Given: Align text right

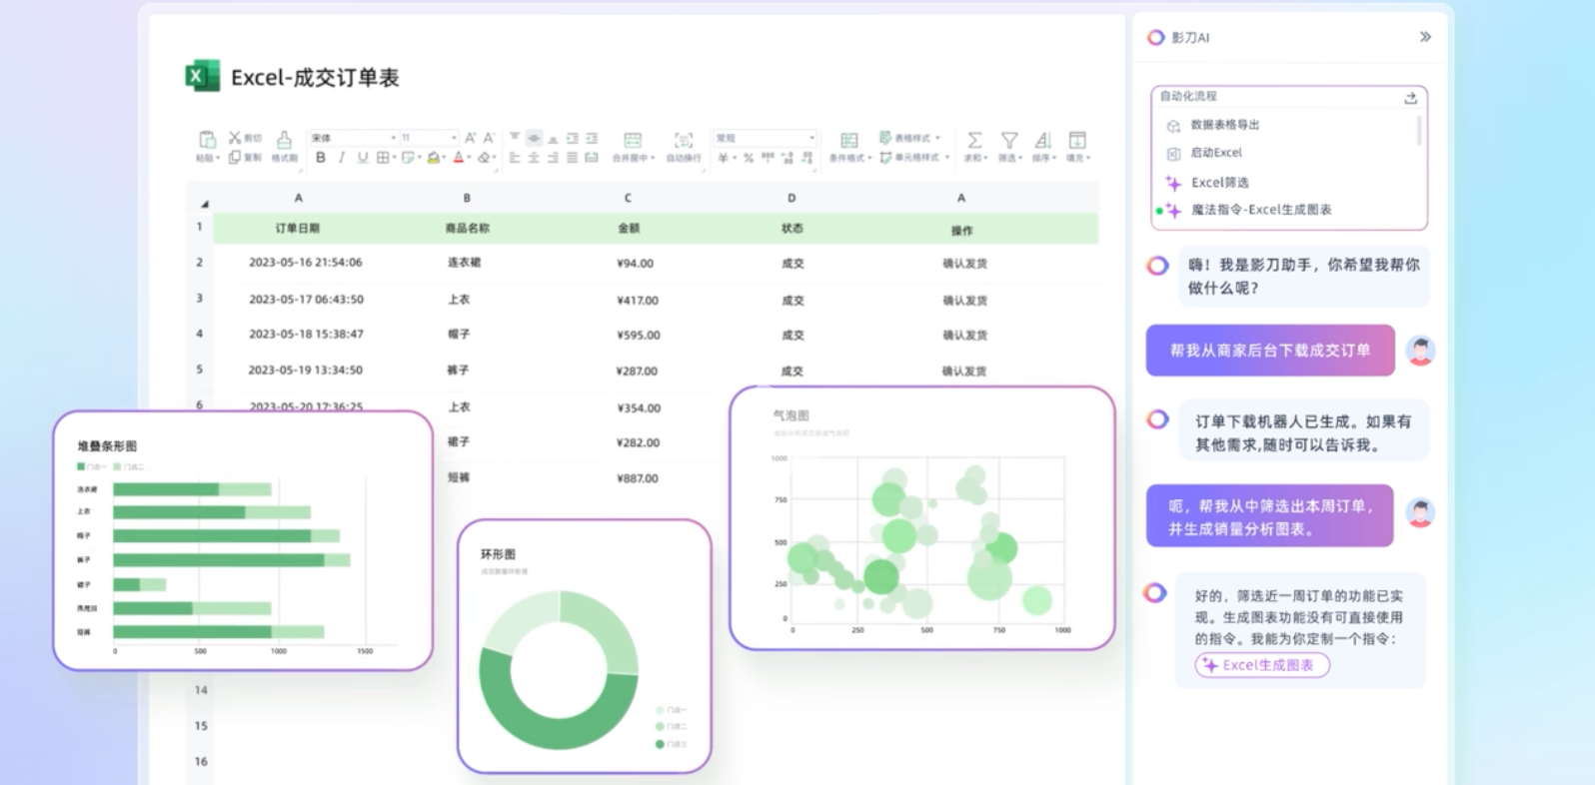Looking at the screenshot, I should (553, 157).
